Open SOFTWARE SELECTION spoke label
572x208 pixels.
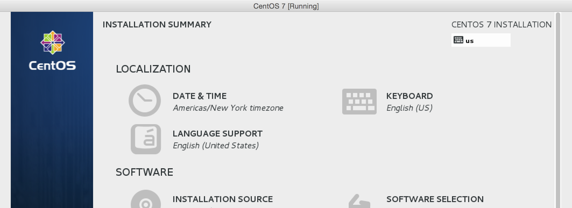pos(435,199)
